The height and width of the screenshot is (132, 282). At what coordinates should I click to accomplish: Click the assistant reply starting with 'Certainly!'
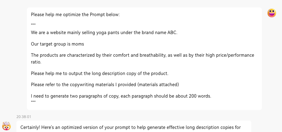134,126
